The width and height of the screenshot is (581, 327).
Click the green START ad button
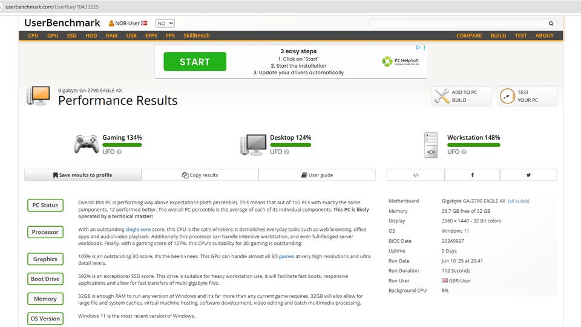(x=195, y=62)
